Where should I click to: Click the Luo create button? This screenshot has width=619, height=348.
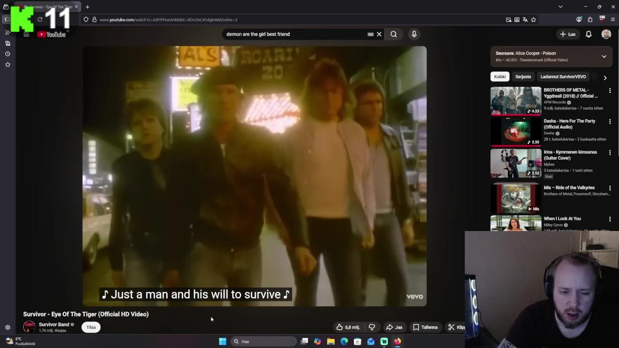pyautogui.click(x=568, y=34)
